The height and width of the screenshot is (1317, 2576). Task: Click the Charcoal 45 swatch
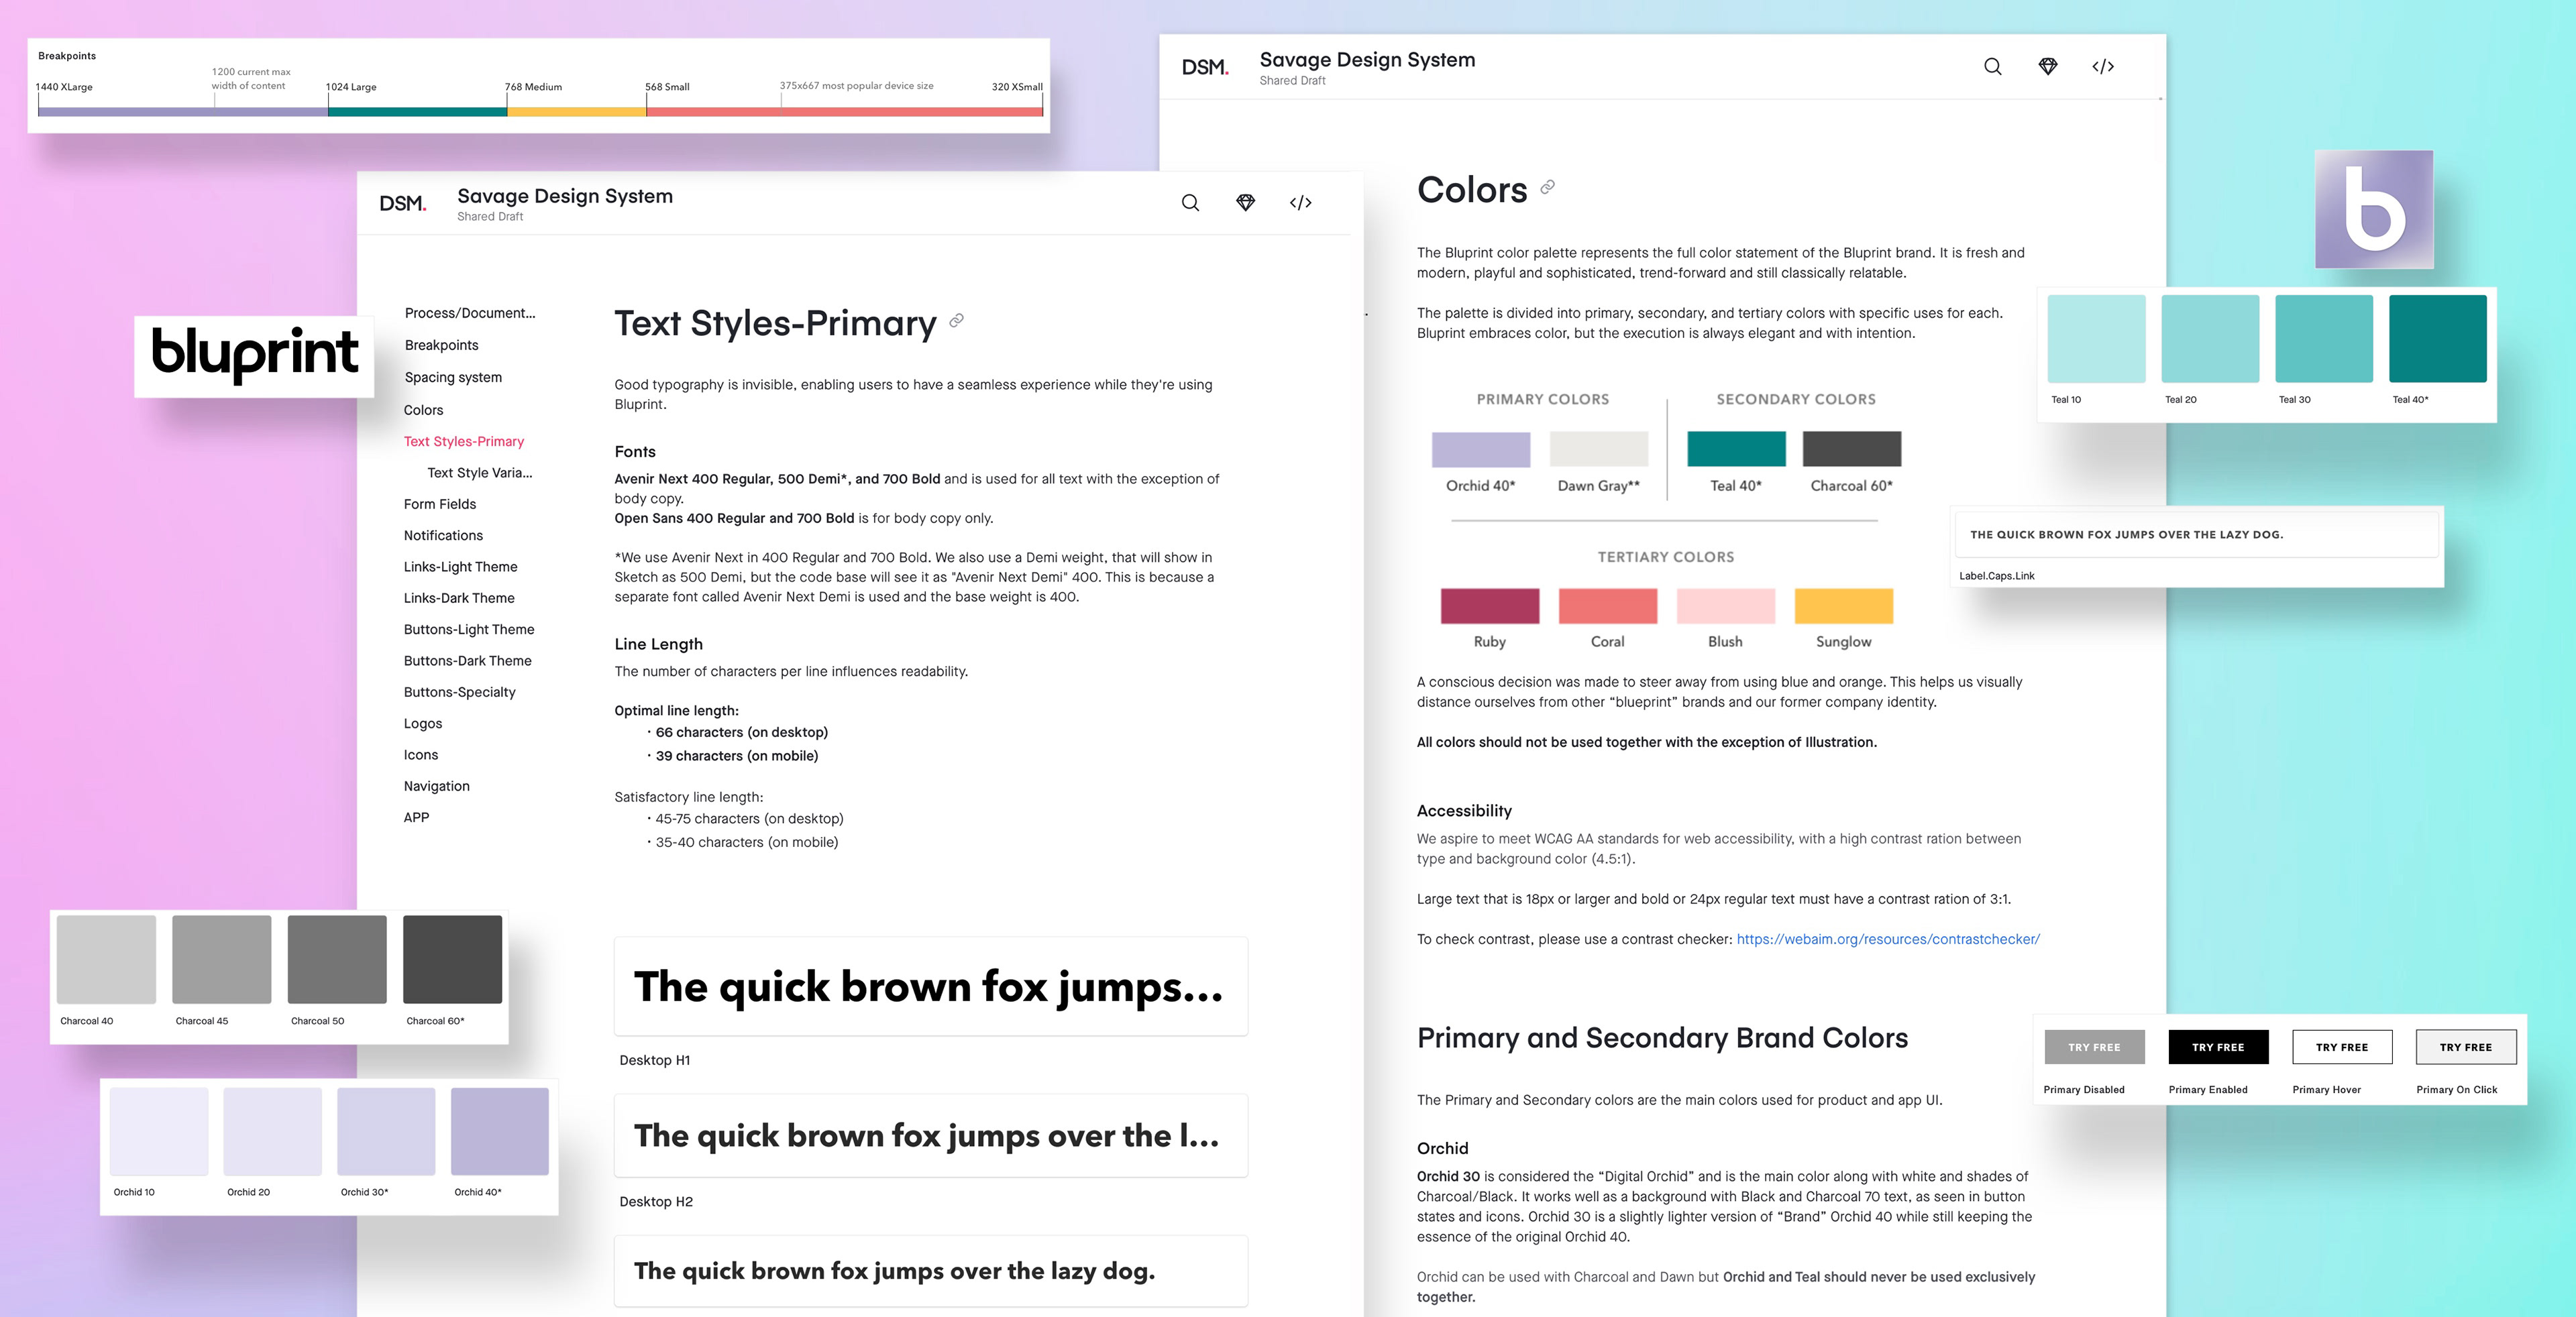[221, 960]
